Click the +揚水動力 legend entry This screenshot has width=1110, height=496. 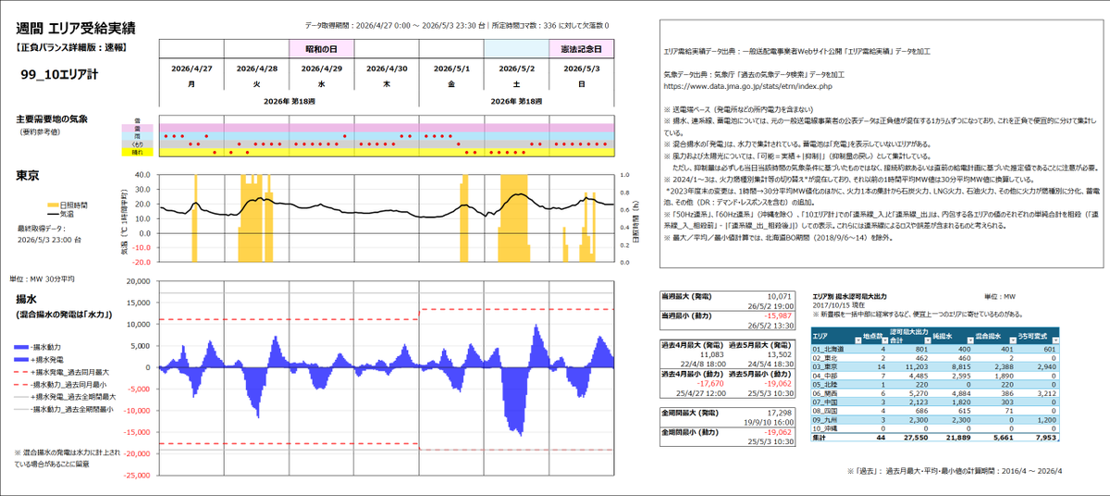tap(39, 347)
